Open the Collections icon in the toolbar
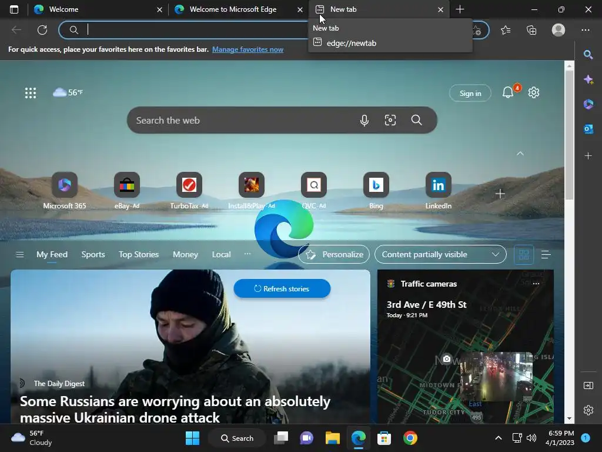The image size is (602, 452). [531, 30]
